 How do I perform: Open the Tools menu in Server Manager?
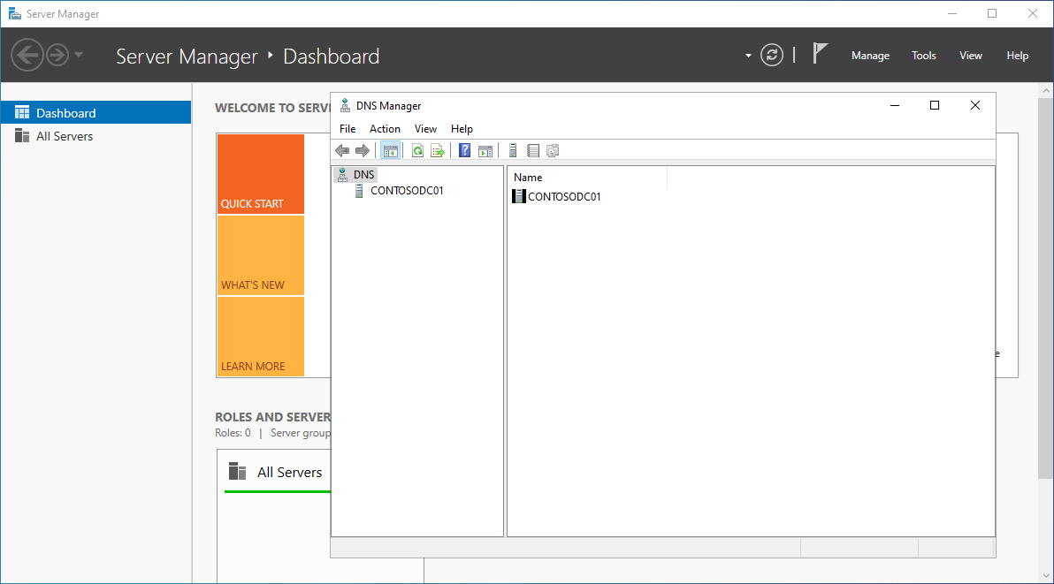[x=923, y=55]
